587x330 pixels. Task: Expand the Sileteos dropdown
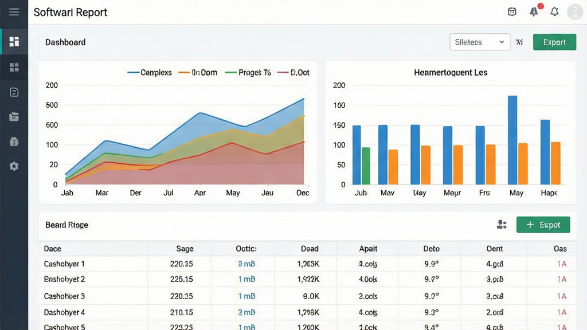pyautogui.click(x=480, y=42)
